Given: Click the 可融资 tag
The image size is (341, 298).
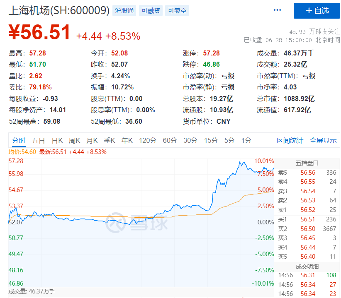Looking at the screenshot, I should pyautogui.click(x=151, y=11).
